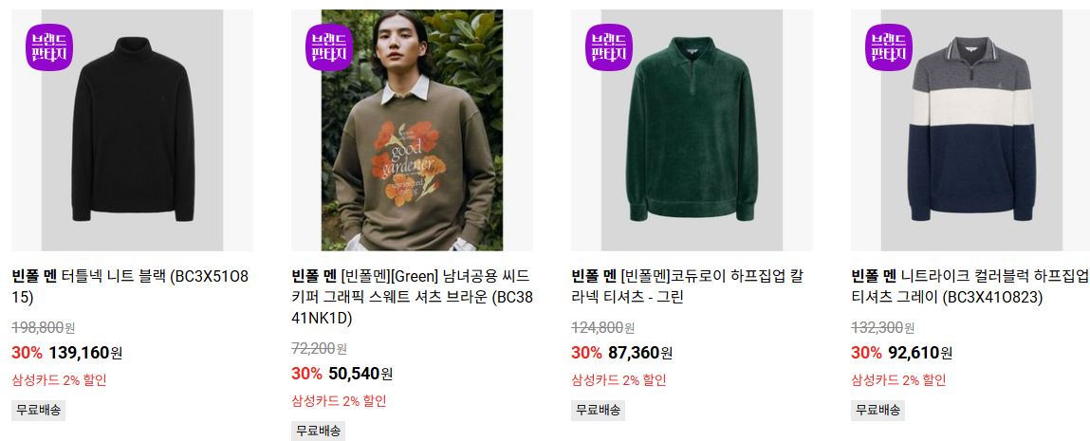1090x441 pixels.
Task: Open the 니트라이크 컬러블럭 하프집업 title link
Action: [970, 286]
